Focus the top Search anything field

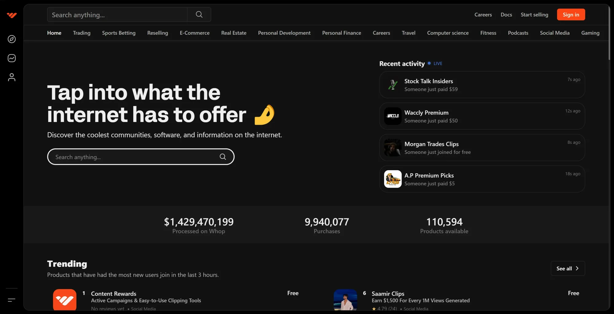117,14
